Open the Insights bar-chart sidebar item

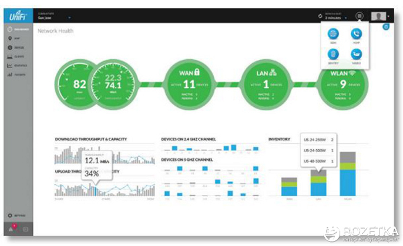16,75
